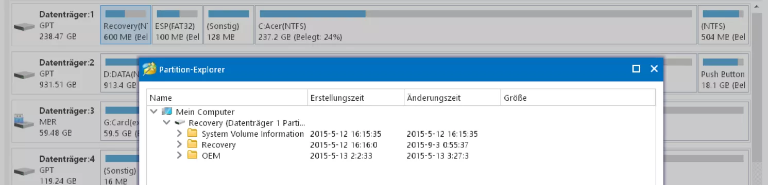Click the Datenträger:1 disk icon
768x185 pixels.
point(24,26)
